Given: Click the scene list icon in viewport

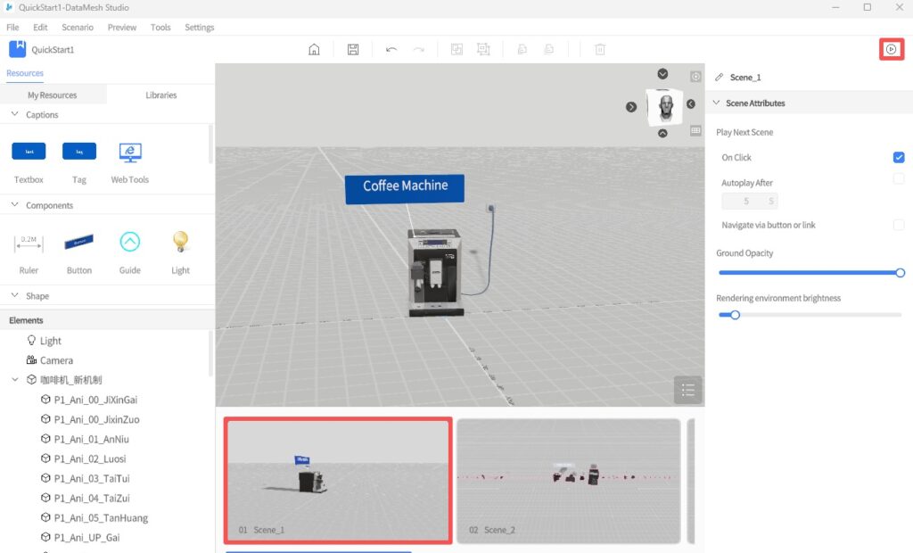Looking at the screenshot, I should (687, 390).
